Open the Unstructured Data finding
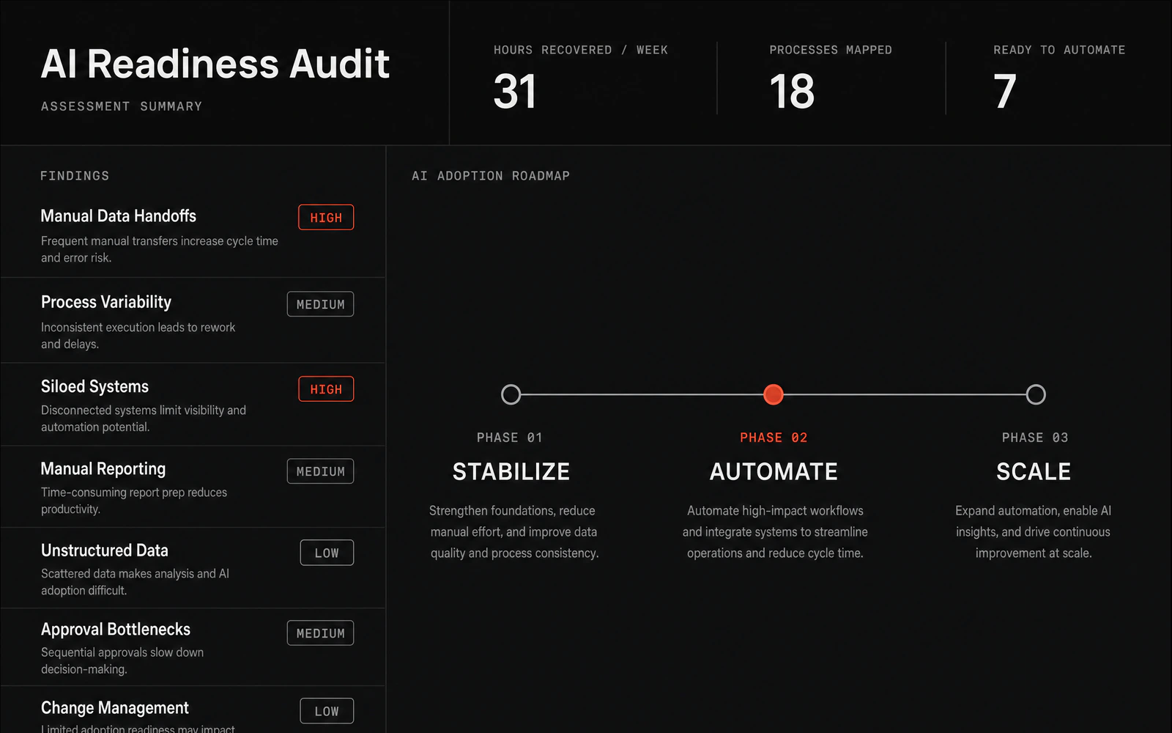Image resolution: width=1172 pixels, height=733 pixels. 193,568
